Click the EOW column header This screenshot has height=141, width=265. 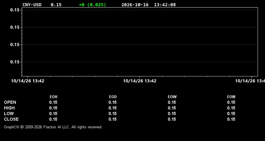172,97
